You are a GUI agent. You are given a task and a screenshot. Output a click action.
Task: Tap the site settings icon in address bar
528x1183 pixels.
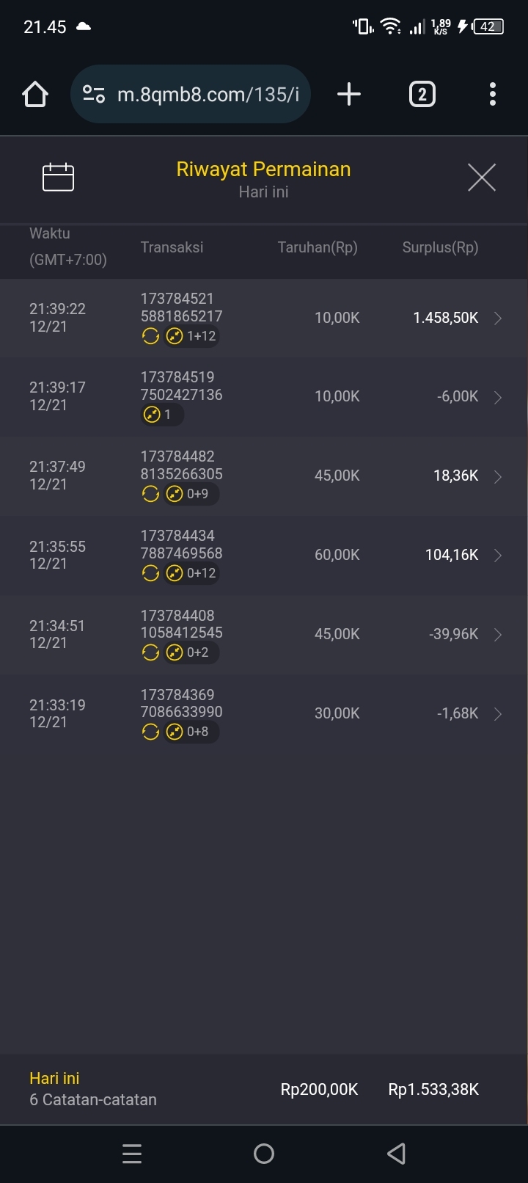coord(94,95)
